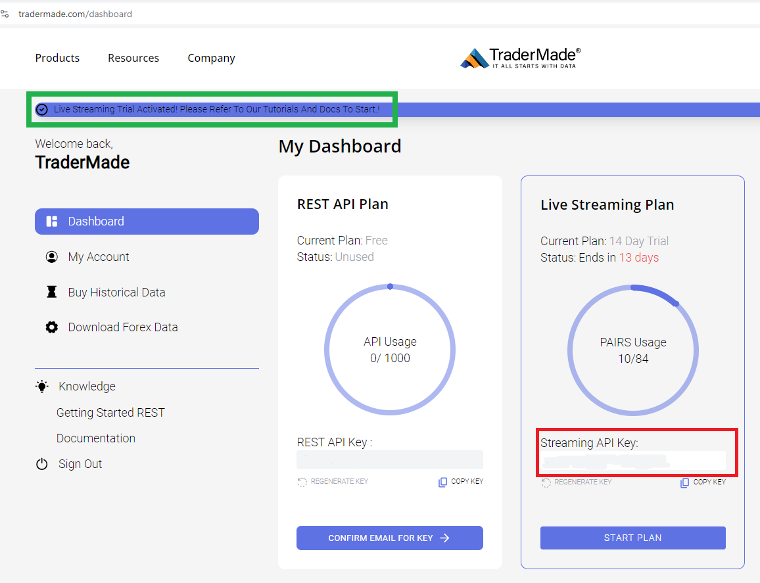Click the 10/84 pairs usage value
This screenshot has width=760, height=583.
[x=633, y=359]
